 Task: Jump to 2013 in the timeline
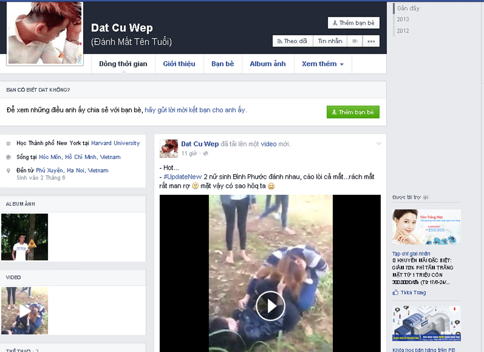click(403, 19)
